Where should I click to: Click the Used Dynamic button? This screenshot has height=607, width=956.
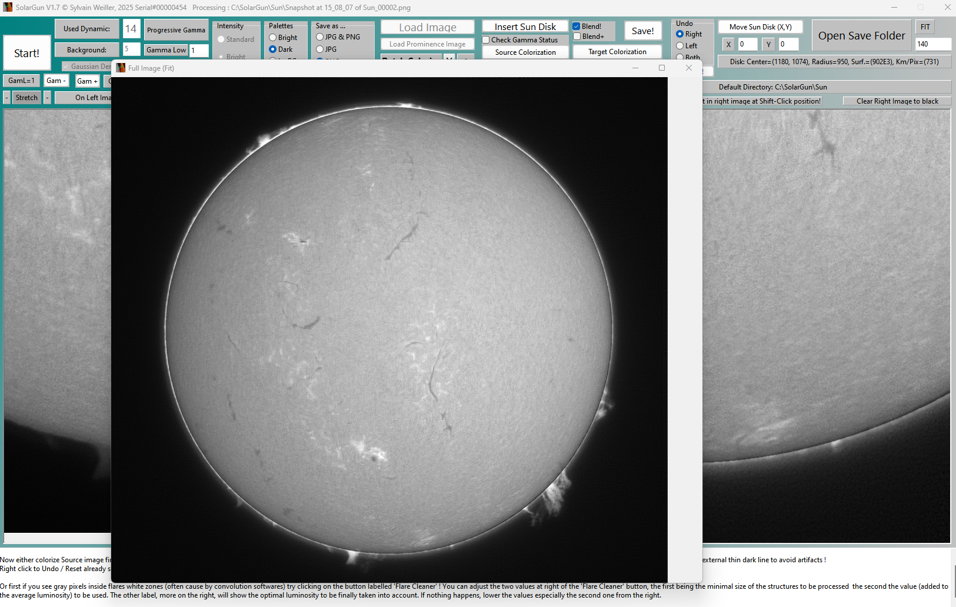point(87,29)
